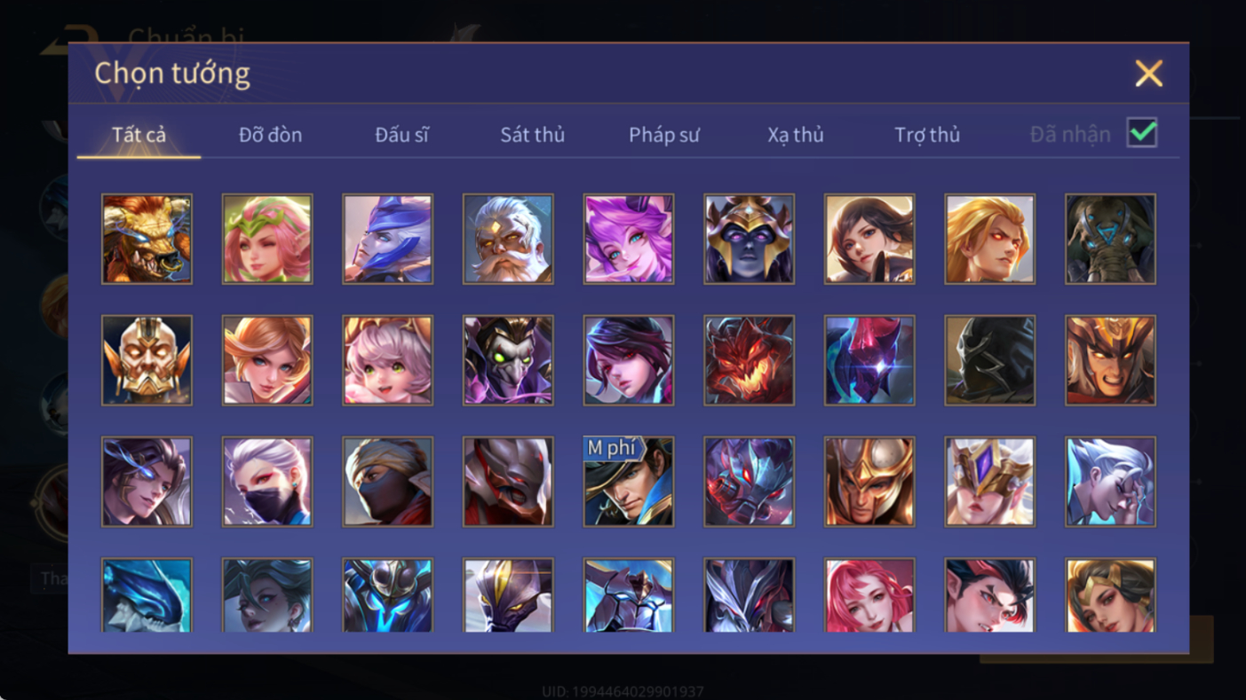Pick the golden armored mask hero
The width and height of the screenshot is (1246, 700).
(x=147, y=360)
